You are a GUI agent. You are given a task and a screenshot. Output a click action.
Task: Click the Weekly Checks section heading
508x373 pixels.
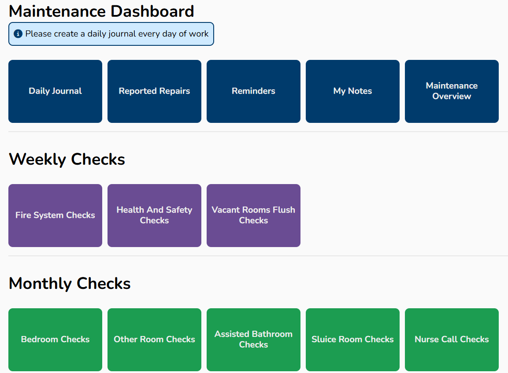coord(67,159)
